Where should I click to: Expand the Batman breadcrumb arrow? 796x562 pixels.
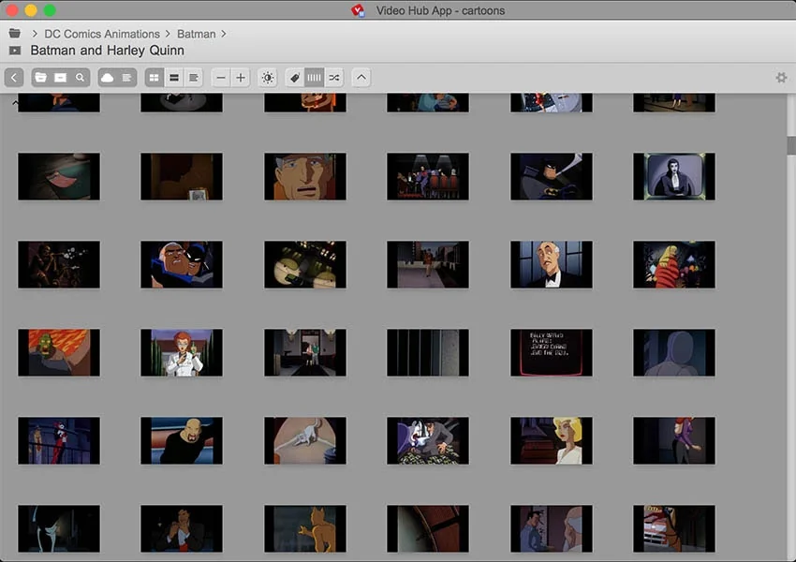[x=222, y=33]
